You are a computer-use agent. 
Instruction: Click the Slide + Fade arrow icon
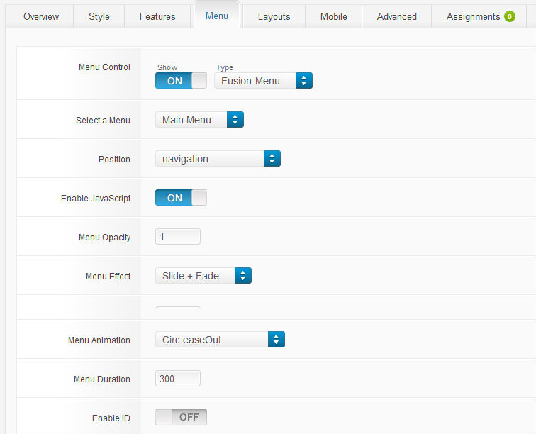click(243, 276)
